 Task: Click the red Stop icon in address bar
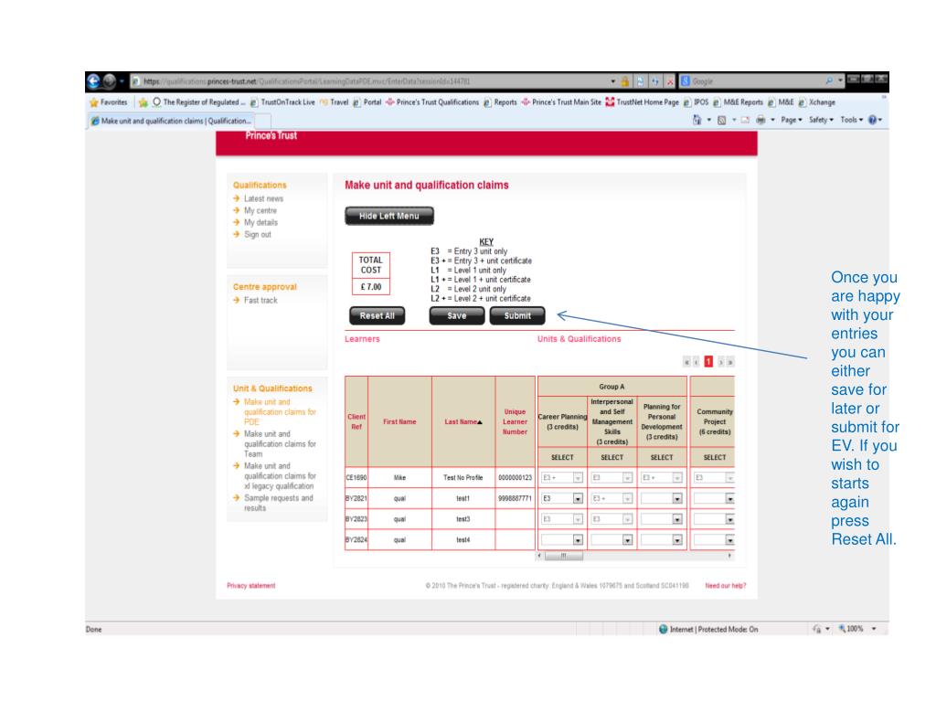tap(670, 81)
